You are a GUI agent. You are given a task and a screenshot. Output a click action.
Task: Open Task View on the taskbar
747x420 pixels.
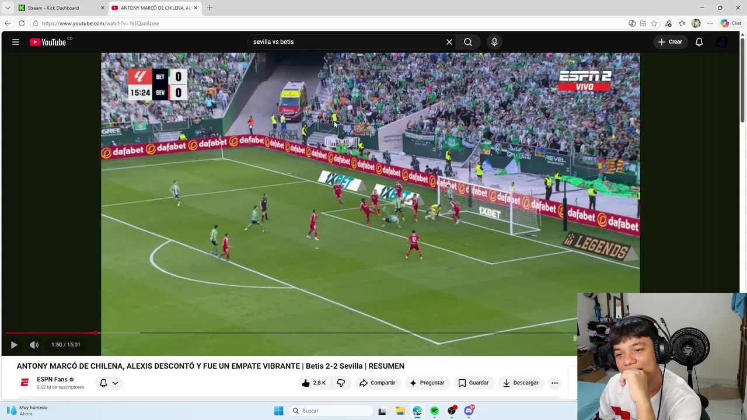[x=382, y=411]
